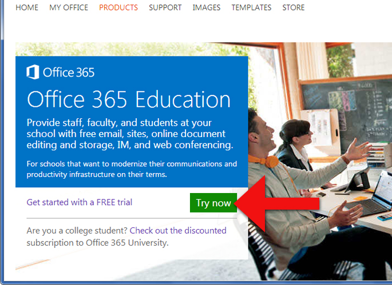The height and width of the screenshot is (285, 392).
Task: Click the Are you a college student text
Action: pos(77,231)
